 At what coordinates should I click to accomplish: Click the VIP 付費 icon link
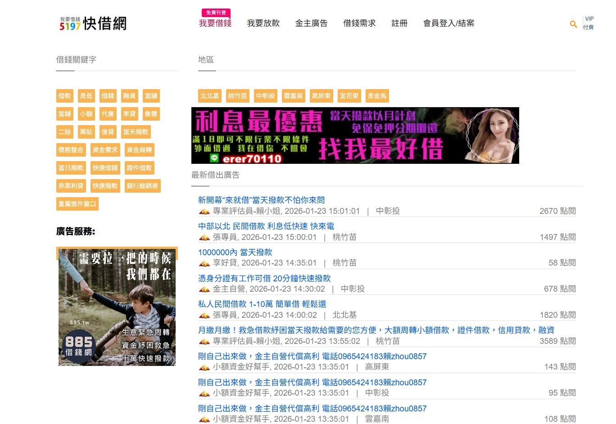589,23
